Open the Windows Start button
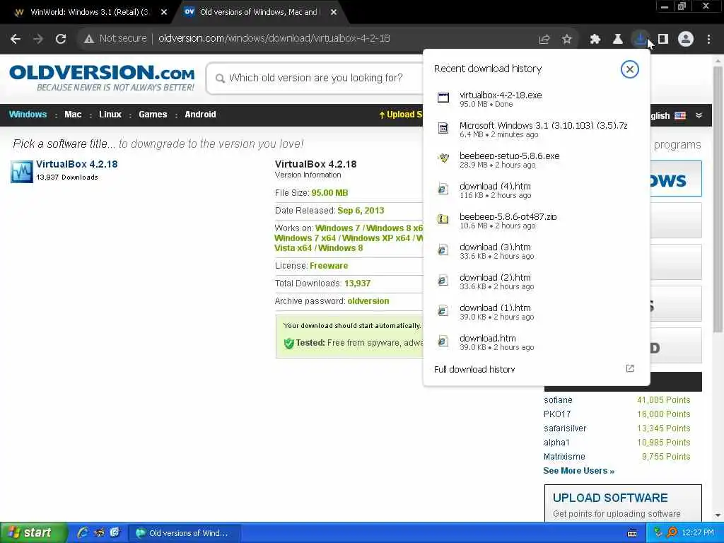This screenshot has height=543, width=724. click(x=33, y=532)
